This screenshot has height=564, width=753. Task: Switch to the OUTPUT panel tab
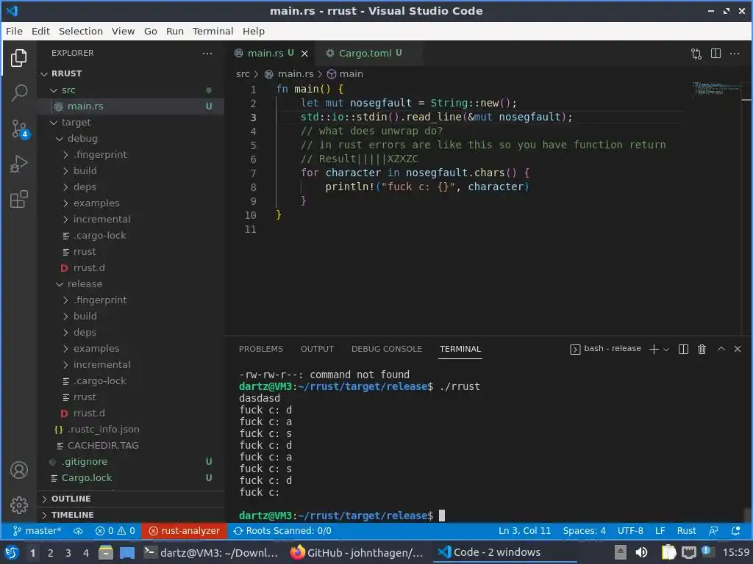tap(317, 349)
